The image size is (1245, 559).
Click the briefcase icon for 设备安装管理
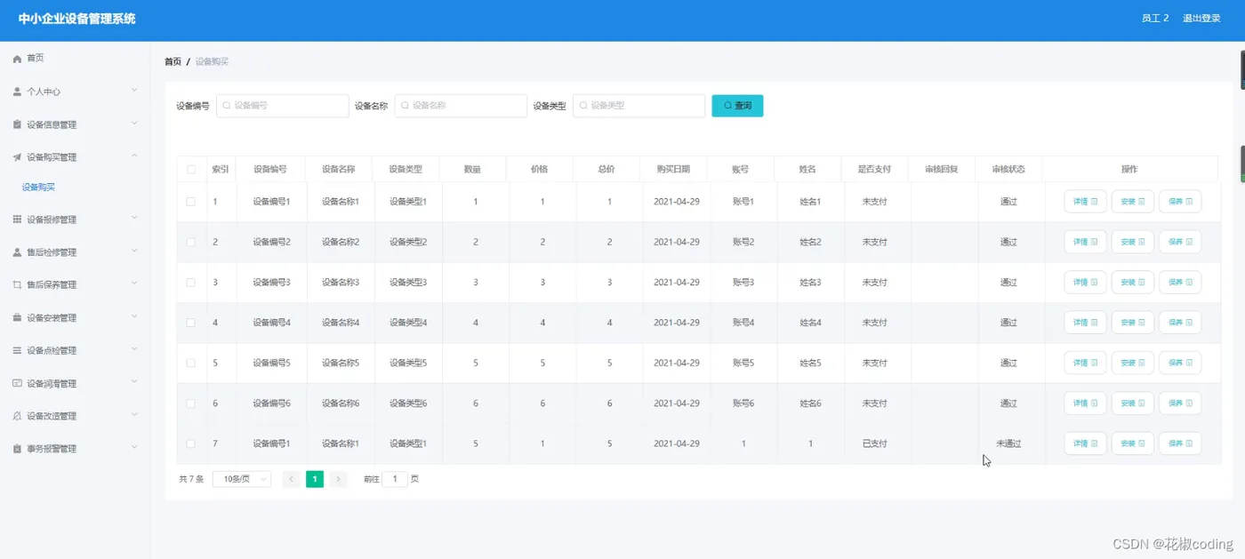click(x=17, y=317)
